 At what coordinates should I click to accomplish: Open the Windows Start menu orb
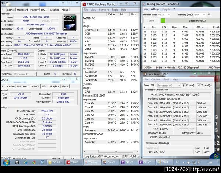pos(6,162)
